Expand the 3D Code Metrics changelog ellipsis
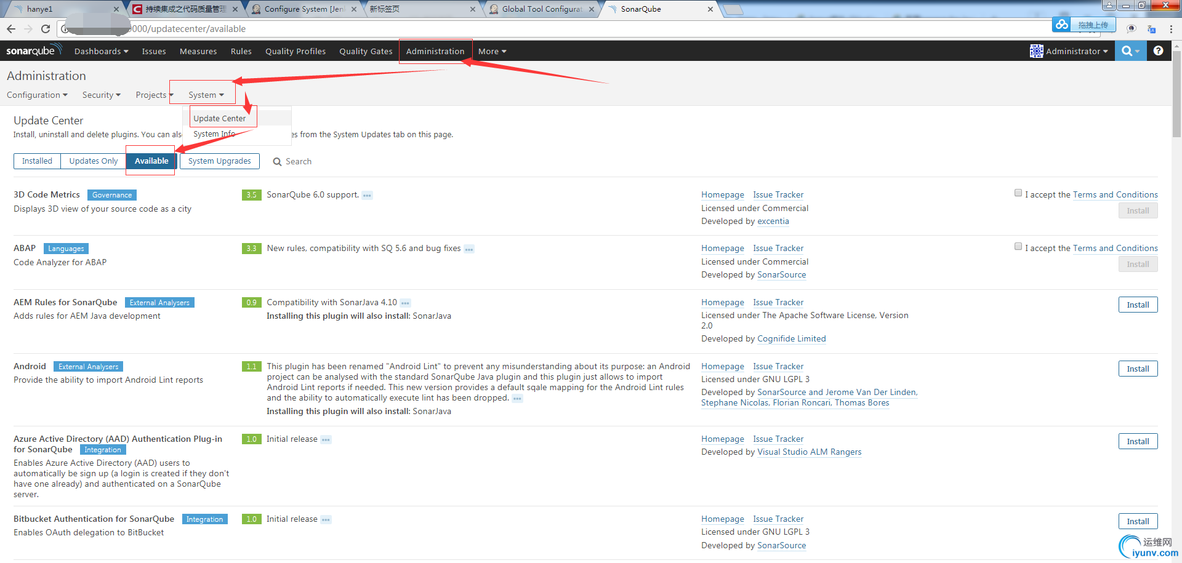This screenshot has width=1182, height=563. pos(368,196)
